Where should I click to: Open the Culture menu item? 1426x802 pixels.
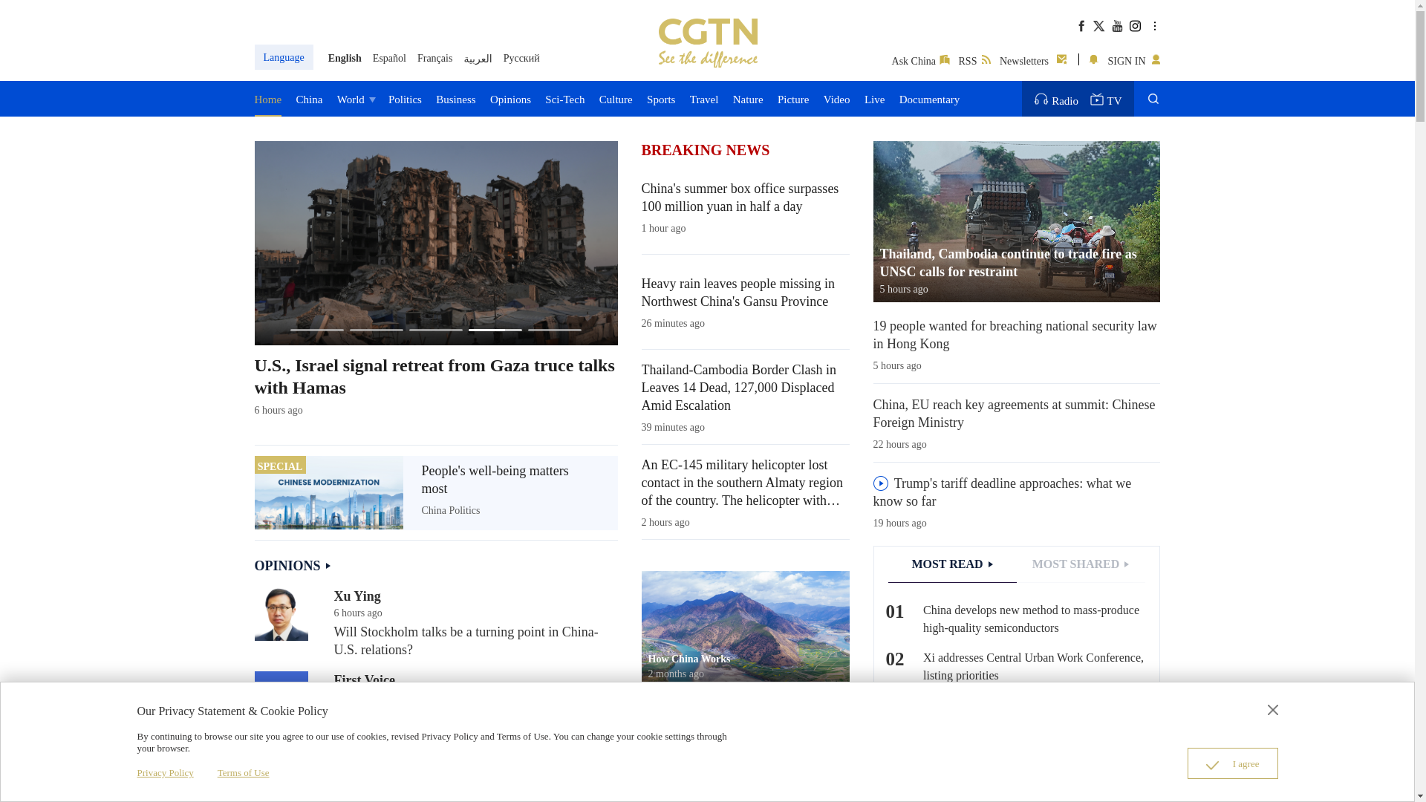tap(616, 100)
